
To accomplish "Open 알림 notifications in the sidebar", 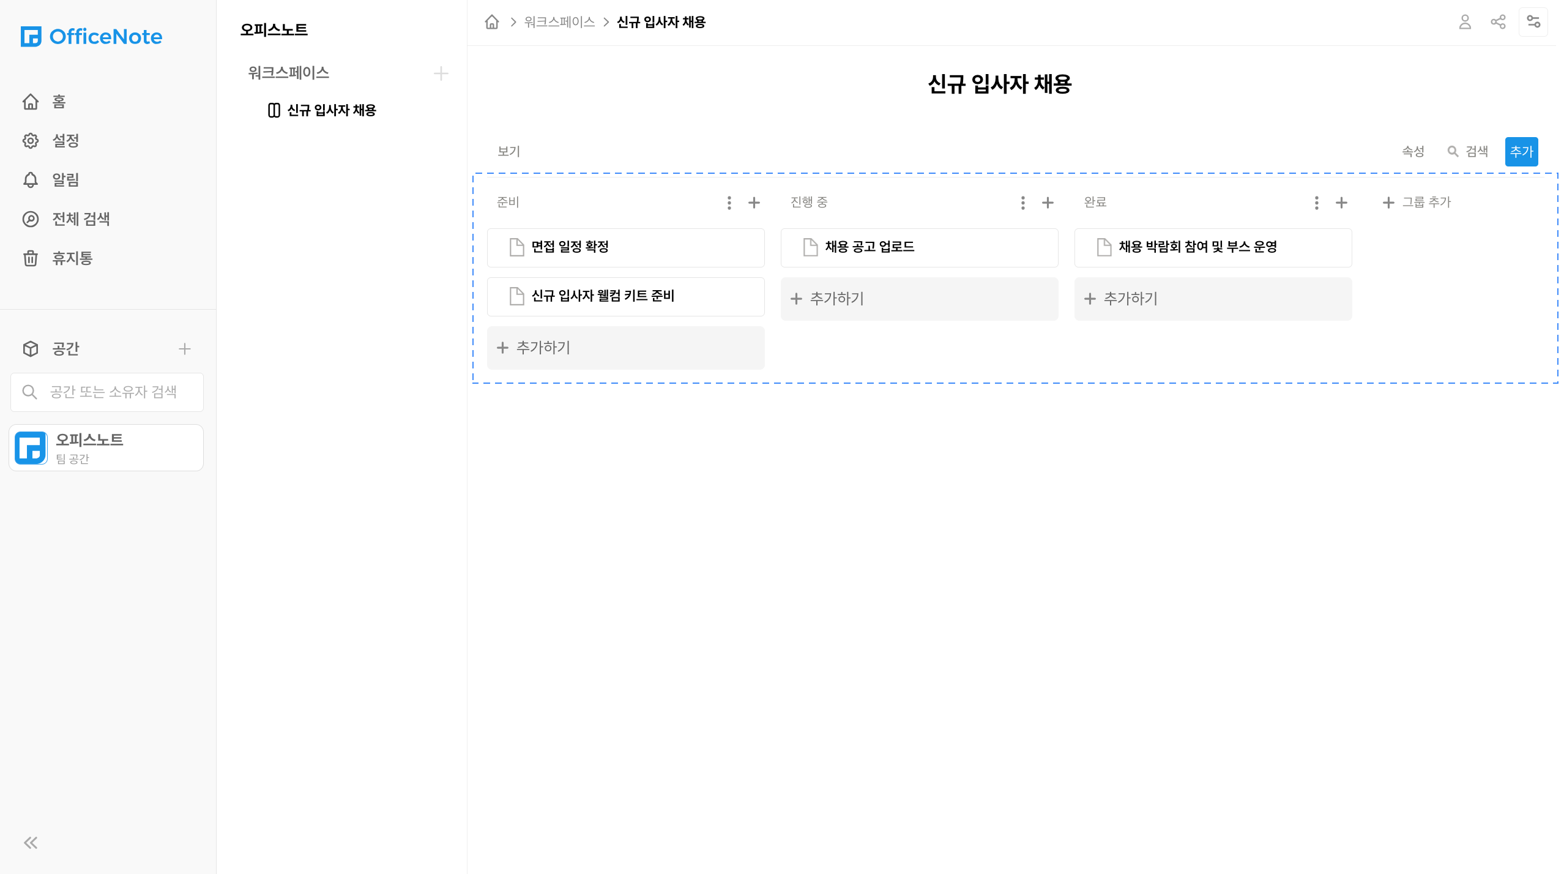I will pyautogui.click(x=65, y=180).
